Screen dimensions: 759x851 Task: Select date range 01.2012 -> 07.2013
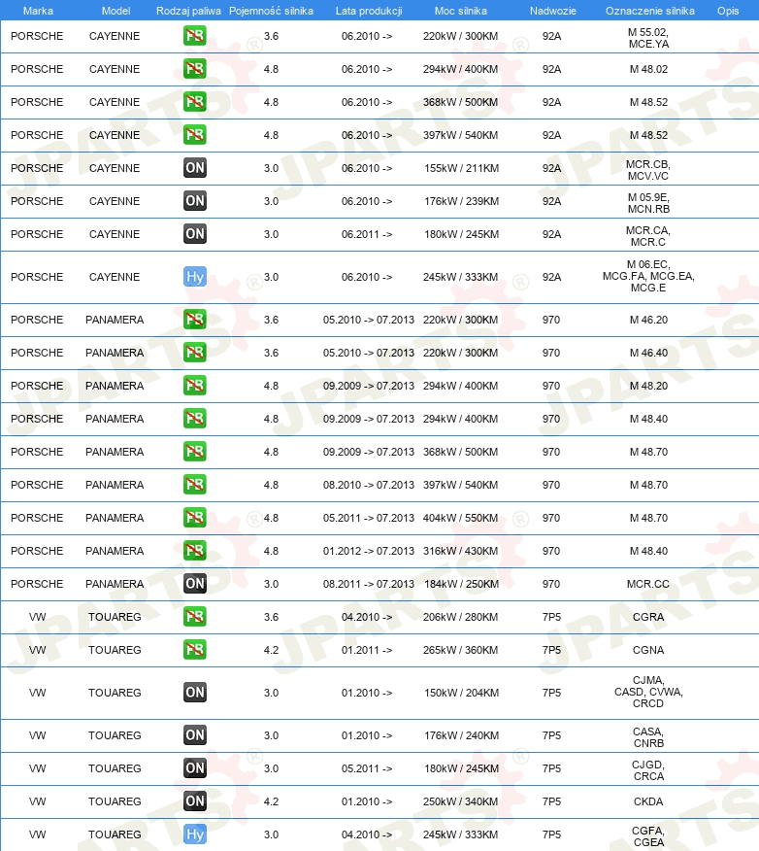(x=369, y=551)
